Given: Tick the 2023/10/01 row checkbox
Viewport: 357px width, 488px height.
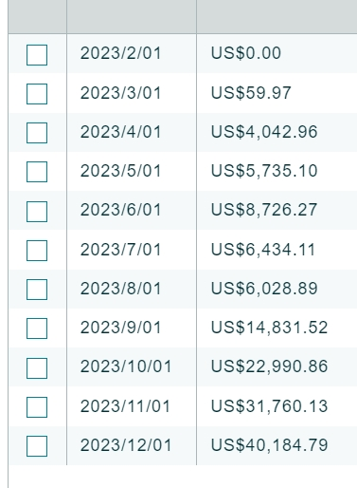Looking at the screenshot, I should coord(37,368).
